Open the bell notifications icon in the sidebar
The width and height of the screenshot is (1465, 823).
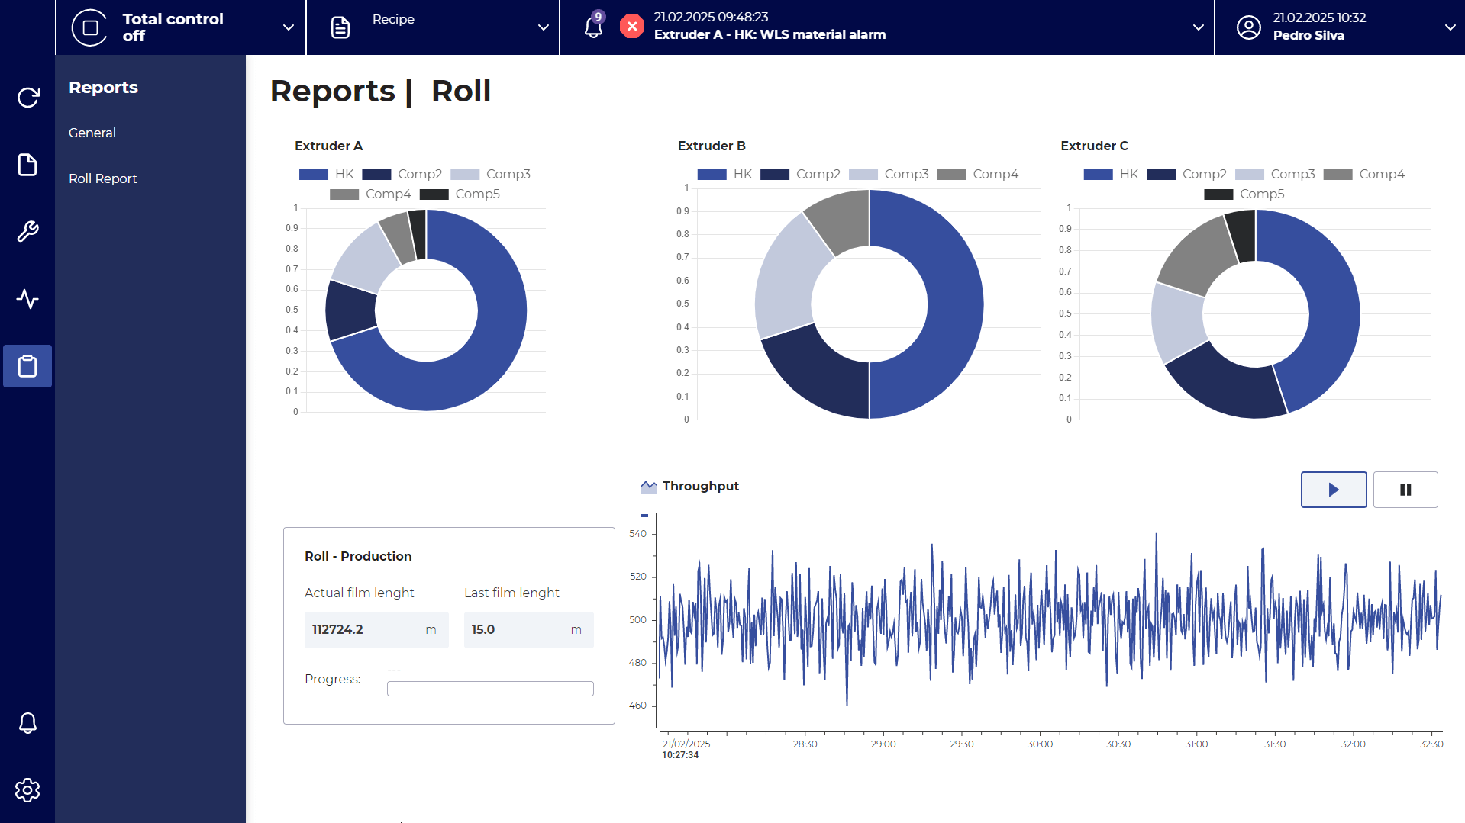point(27,722)
